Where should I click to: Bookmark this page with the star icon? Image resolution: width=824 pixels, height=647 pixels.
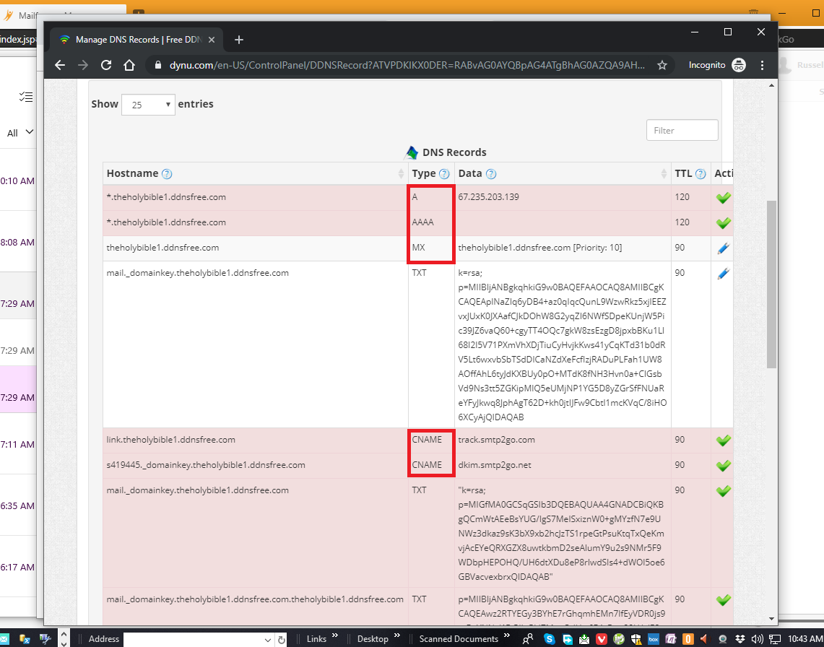(662, 65)
